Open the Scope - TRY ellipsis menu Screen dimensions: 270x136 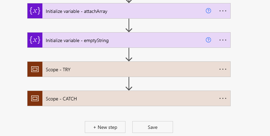pyautogui.click(x=223, y=69)
